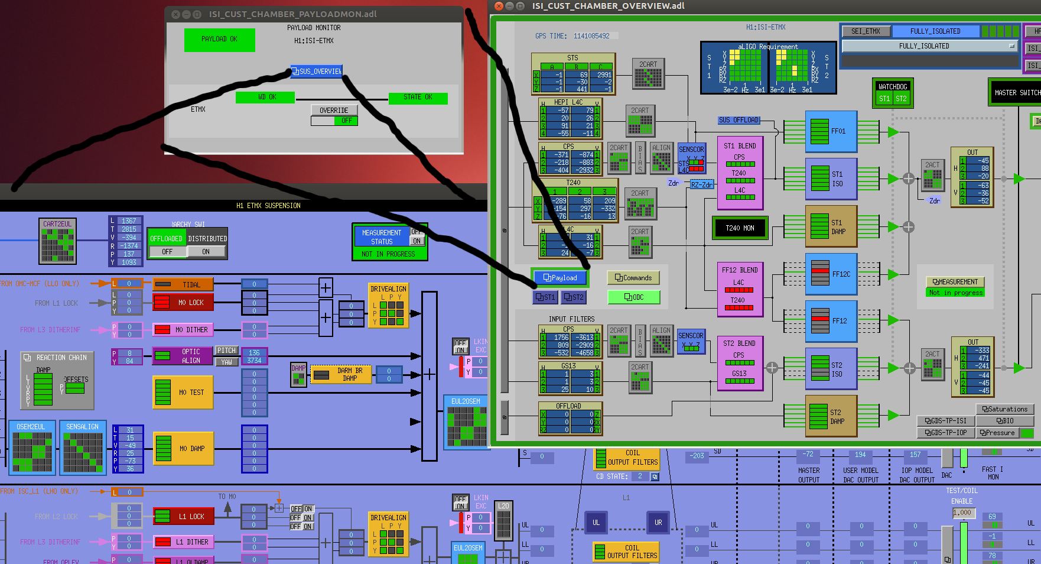Select PITCH for OPTIC ALIGN
Screen dimensions: 1041x564
(226, 351)
